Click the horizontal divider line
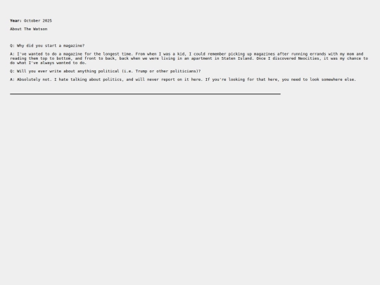This screenshot has height=285, width=380. (x=145, y=94)
